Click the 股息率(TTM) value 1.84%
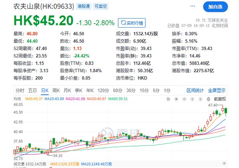 (x=95, y=70)
